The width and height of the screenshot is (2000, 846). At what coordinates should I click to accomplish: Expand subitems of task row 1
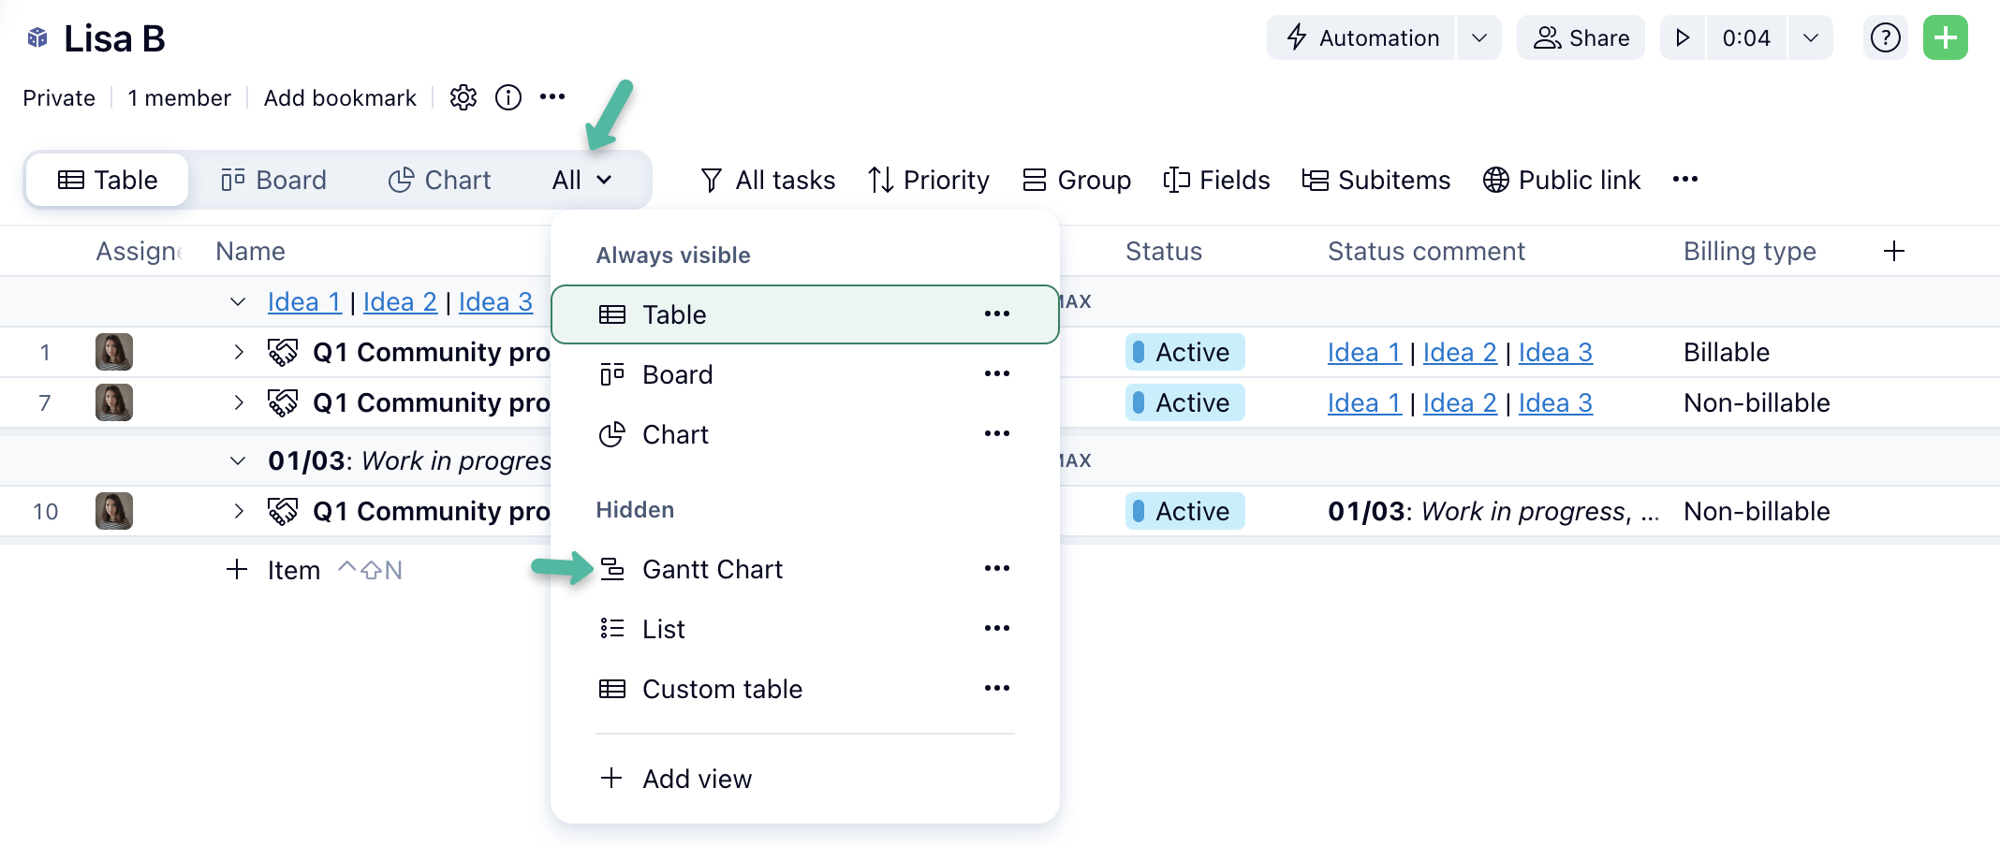point(238,352)
